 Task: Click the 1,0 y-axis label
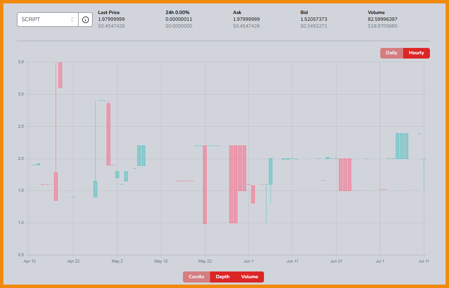21,223
